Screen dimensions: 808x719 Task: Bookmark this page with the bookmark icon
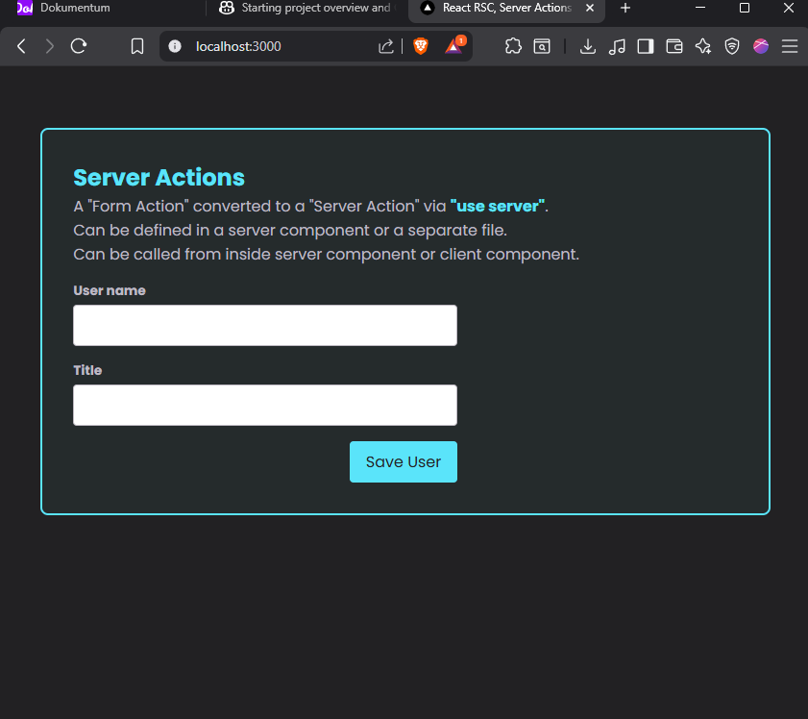[x=137, y=45]
